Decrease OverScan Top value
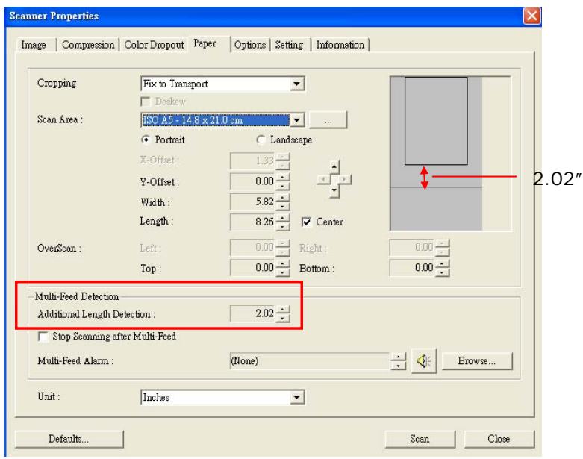This screenshot has width=583, height=459. pos(283,272)
